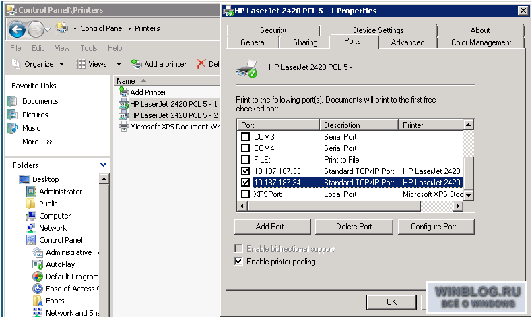
Task: Click Add Port... button
Action: pos(273,227)
